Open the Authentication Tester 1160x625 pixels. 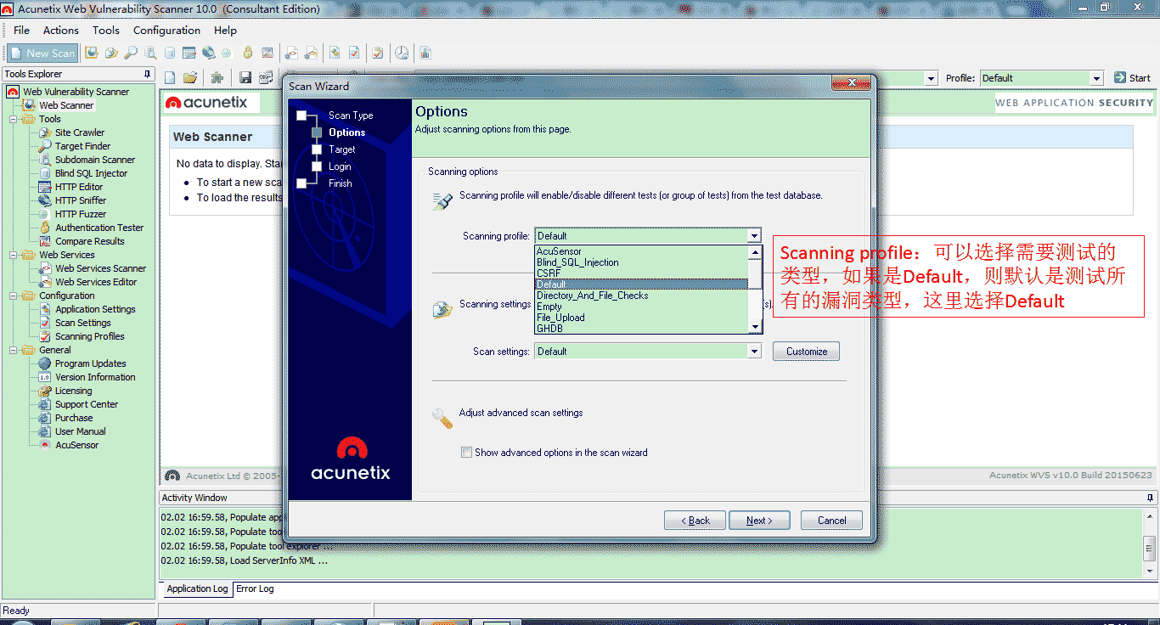tap(98, 227)
